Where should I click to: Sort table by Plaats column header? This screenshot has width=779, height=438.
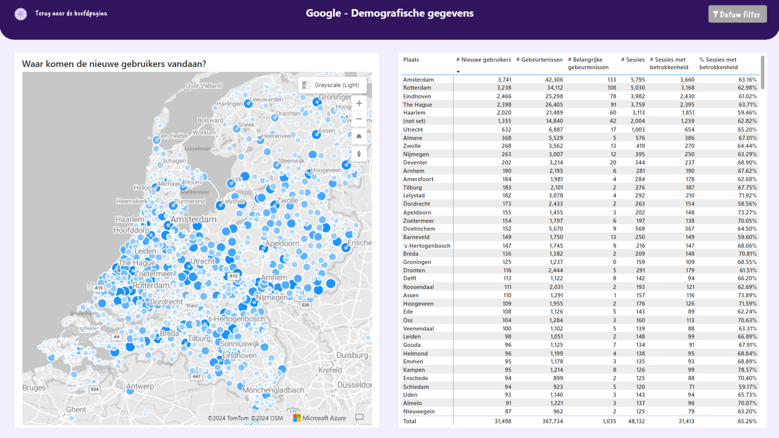click(x=411, y=60)
